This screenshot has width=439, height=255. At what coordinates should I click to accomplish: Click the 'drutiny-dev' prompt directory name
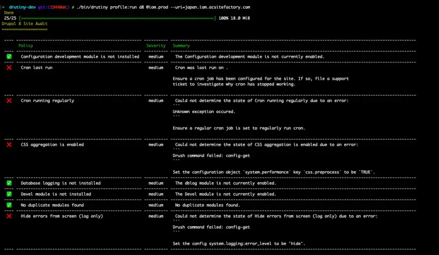point(22,7)
